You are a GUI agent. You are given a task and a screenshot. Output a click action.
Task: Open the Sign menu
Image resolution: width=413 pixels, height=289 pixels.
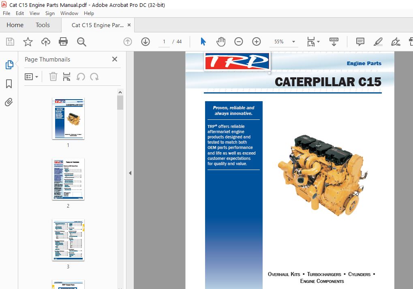[50, 13]
